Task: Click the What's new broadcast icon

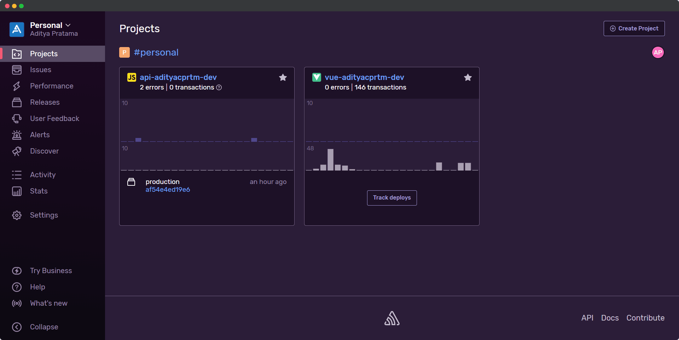Action: click(x=17, y=303)
